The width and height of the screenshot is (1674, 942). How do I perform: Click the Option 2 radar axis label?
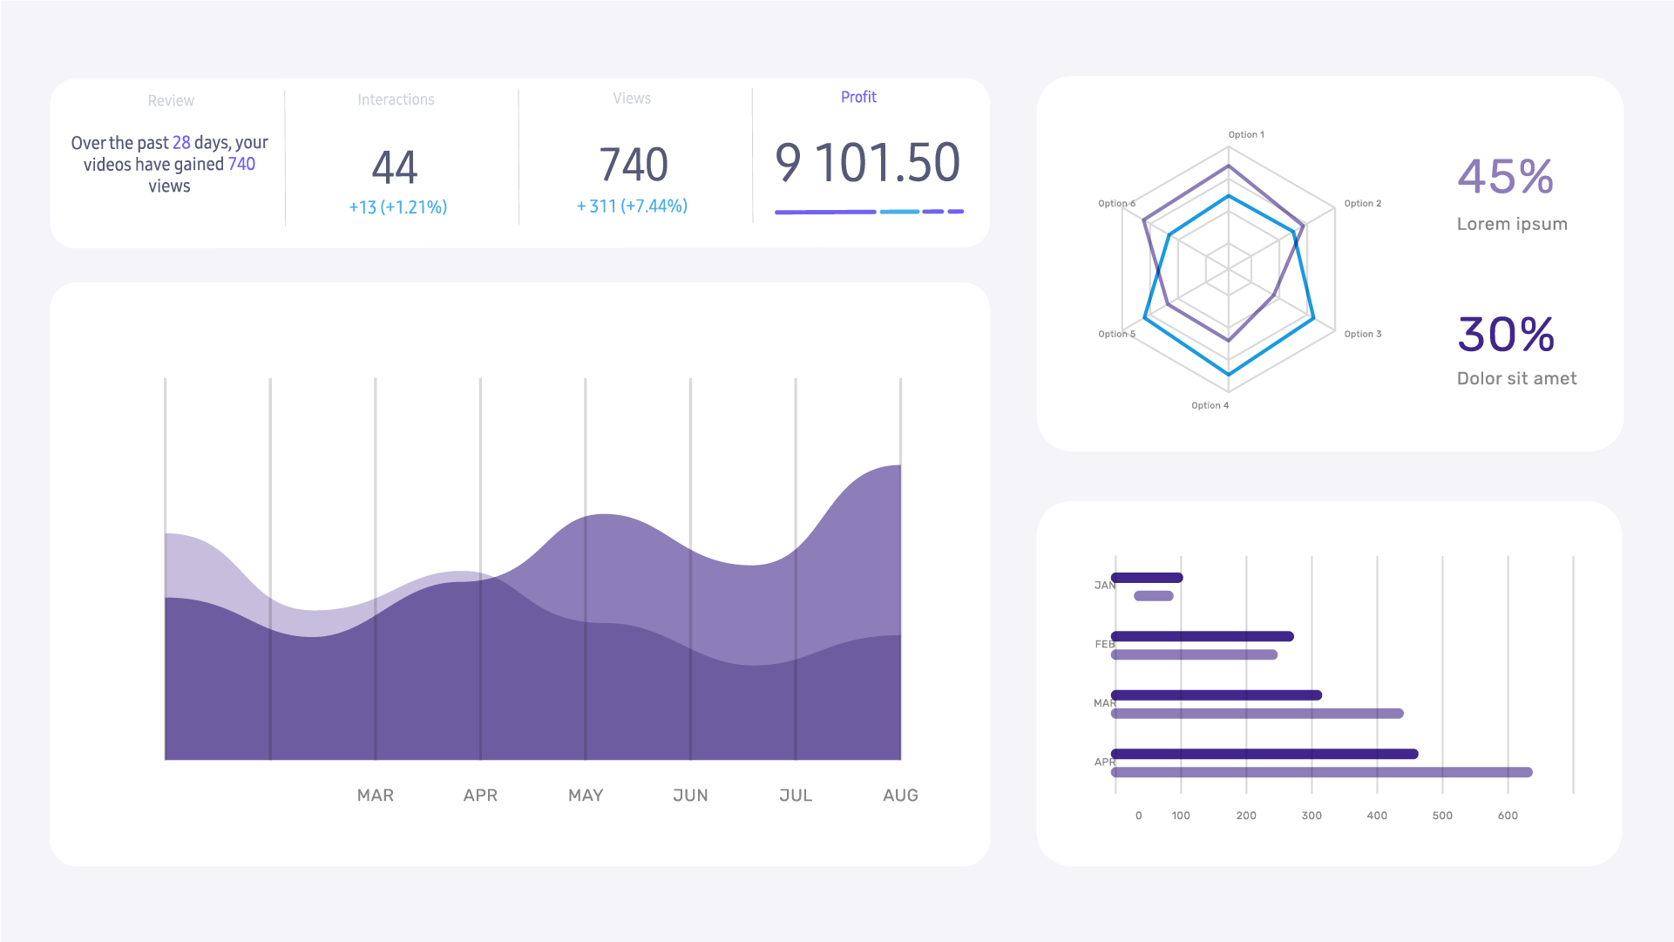(1363, 204)
